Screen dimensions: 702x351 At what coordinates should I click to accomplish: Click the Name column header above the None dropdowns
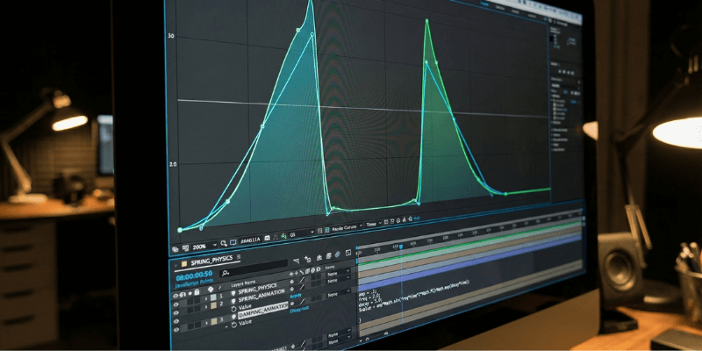(330, 268)
